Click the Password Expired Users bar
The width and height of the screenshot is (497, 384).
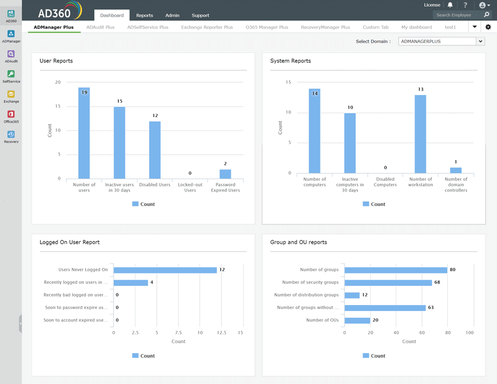point(225,174)
